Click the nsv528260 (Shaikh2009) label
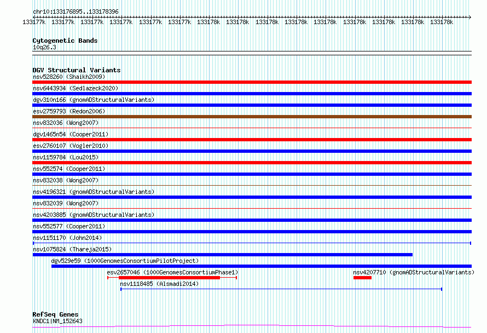487x333 pixels. tap(69, 77)
